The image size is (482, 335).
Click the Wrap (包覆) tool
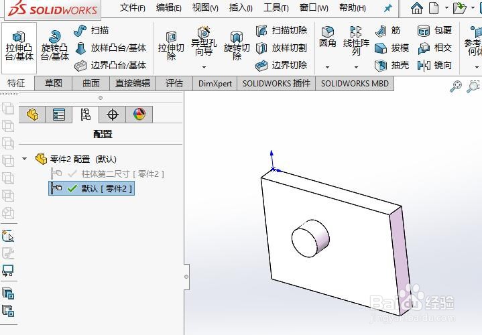(x=434, y=30)
